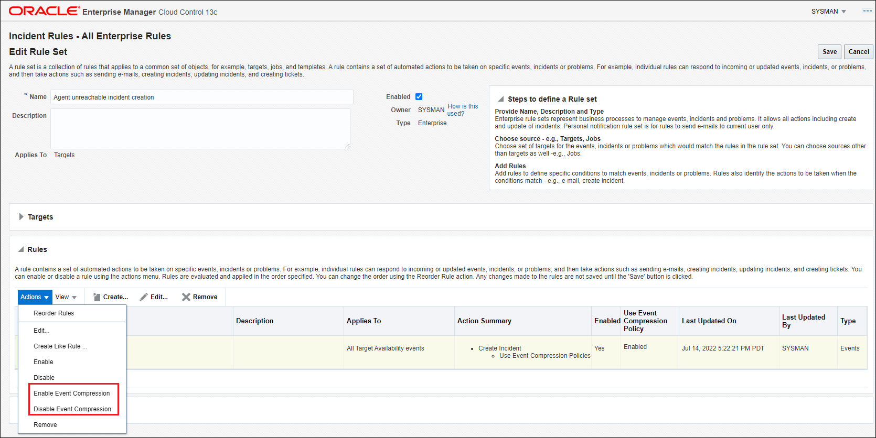
Task: Click the Enabled column header
Action: pyautogui.click(x=606, y=321)
